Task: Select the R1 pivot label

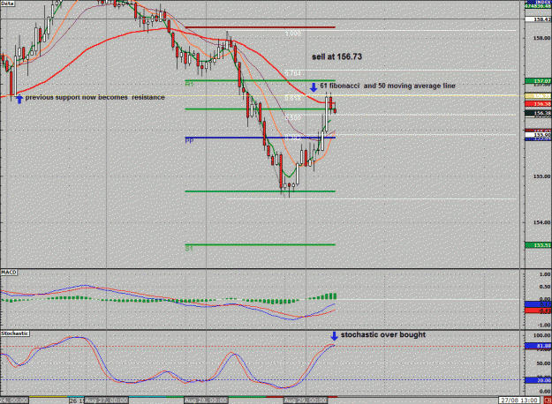Action: tap(189, 85)
